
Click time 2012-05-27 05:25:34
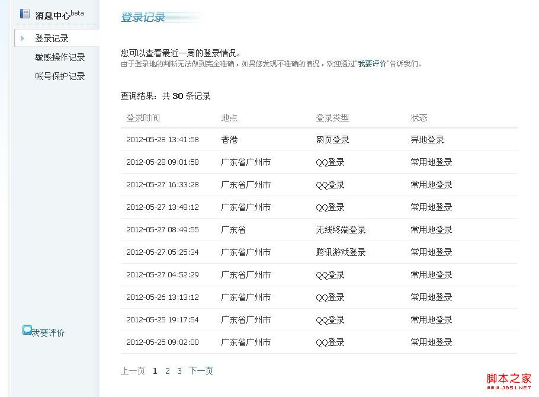[163, 252]
